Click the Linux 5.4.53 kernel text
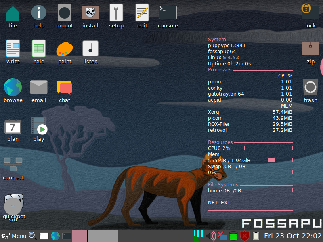The image size is (323, 242). click(223, 57)
